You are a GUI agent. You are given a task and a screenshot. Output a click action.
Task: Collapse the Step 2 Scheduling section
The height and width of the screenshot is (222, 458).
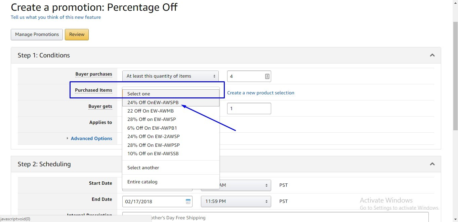[432, 164]
